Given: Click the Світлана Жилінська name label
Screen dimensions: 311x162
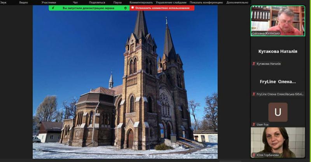Looking at the screenshot, I should 266,33.
